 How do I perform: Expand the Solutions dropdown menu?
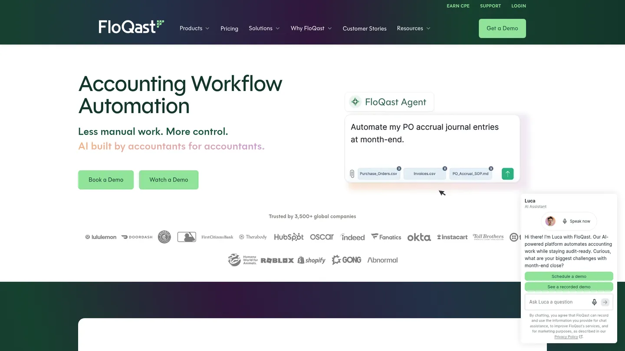(x=264, y=28)
